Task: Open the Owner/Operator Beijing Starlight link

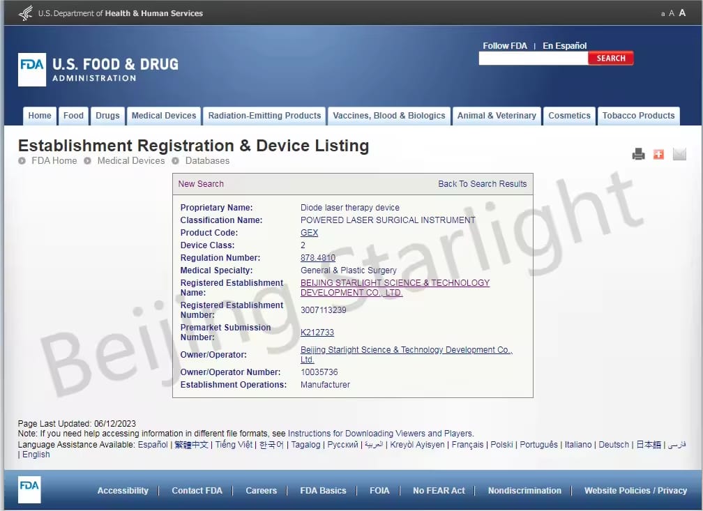Action: (x=406, y=355)
